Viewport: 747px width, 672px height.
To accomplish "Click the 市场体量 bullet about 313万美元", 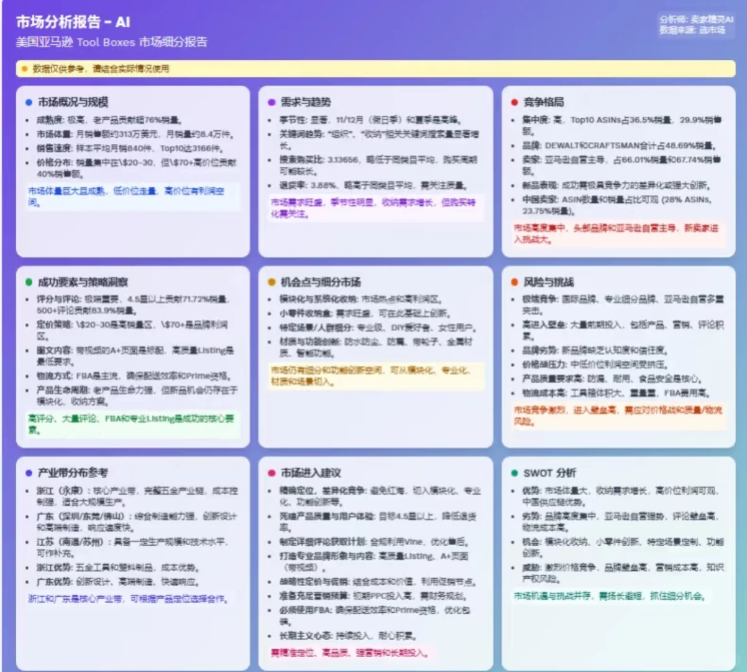I will click(x=135, y=134).
